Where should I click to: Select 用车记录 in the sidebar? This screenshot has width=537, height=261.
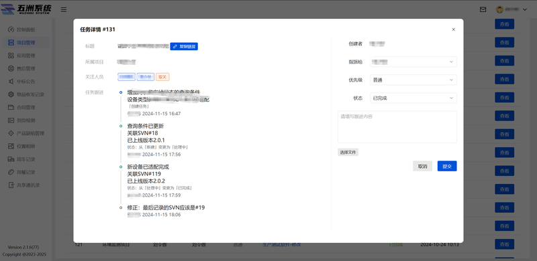(26, 159)
